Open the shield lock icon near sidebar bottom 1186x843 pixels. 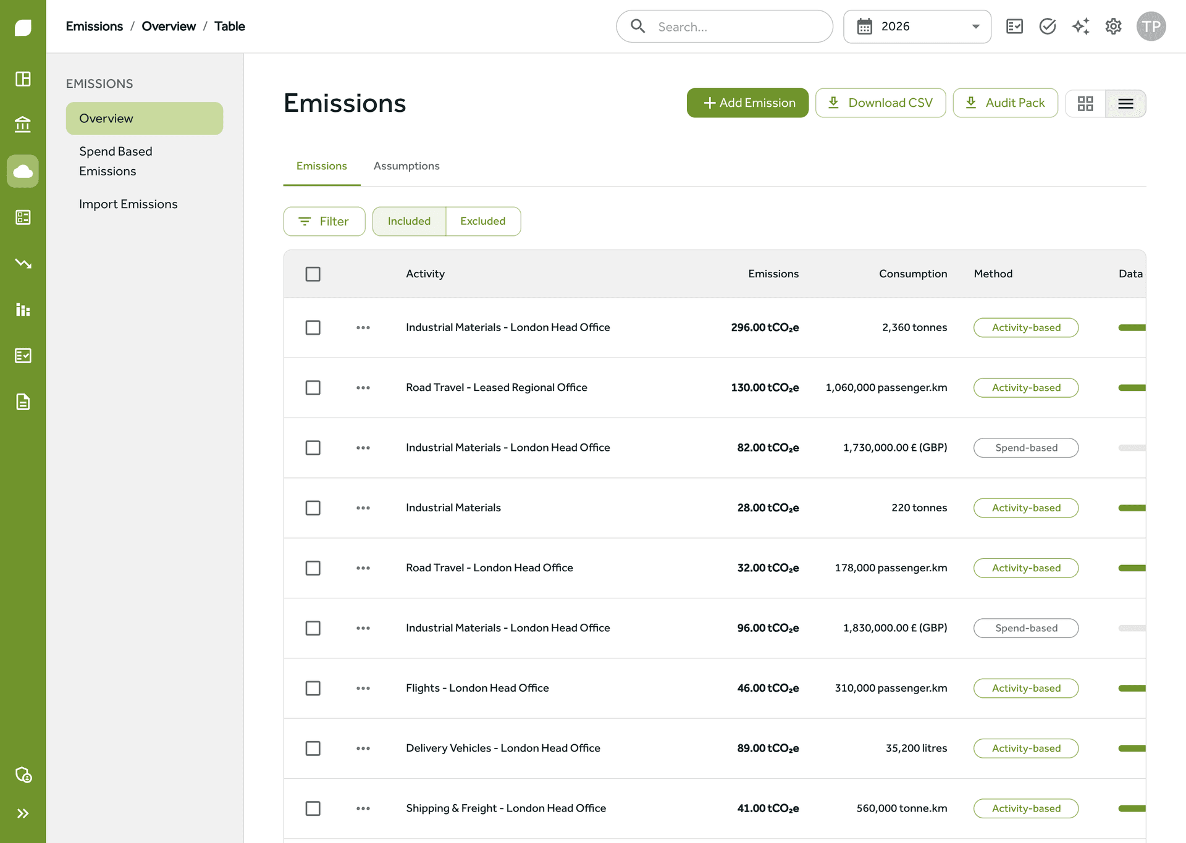click(23, 774)
